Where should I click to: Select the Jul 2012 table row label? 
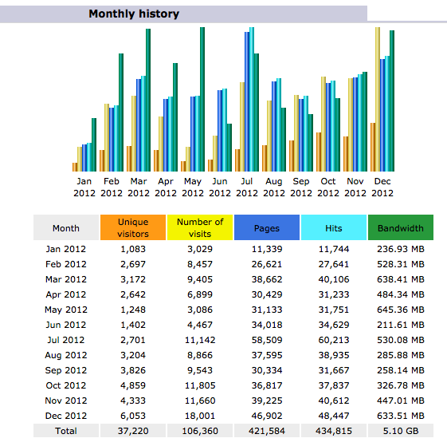[x=66, y=340]
